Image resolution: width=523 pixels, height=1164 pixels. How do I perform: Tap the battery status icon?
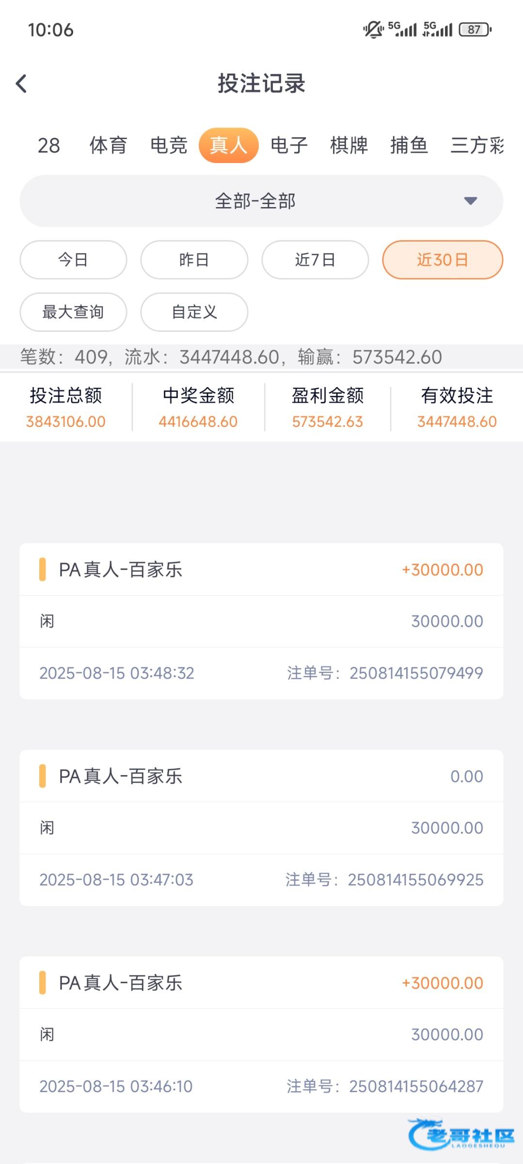point(475,30)
